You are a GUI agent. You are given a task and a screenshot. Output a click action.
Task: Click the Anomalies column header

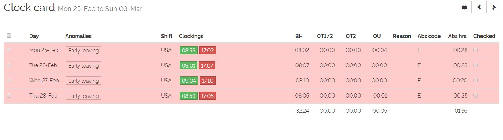[x=78, y=36]
